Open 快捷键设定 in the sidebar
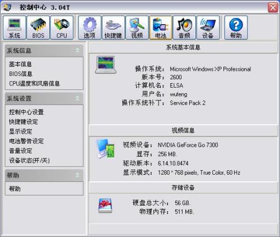 point(24,122)
